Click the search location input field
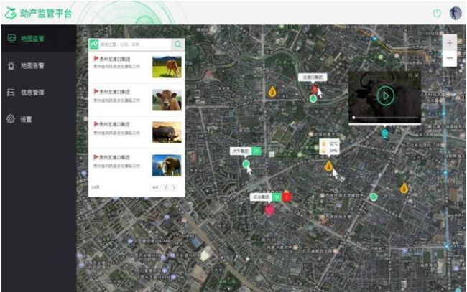Image resolution: width=467 pixels, height=292 pixels. coord(134,44)
